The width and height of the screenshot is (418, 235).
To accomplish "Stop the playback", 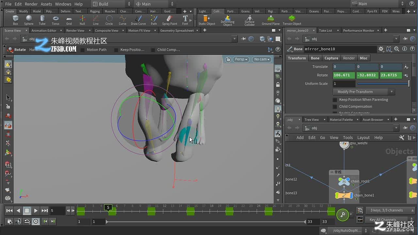I will (27, 211).
